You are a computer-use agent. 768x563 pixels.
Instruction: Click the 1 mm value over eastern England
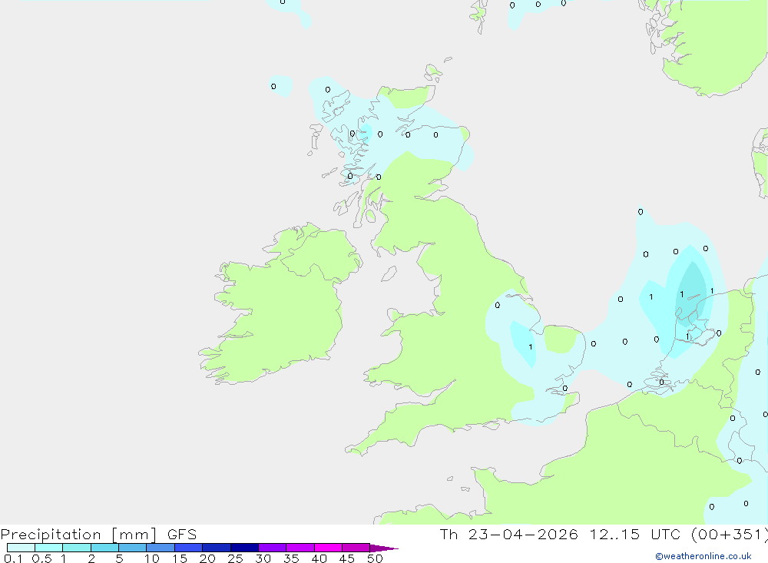click(531, 347)
